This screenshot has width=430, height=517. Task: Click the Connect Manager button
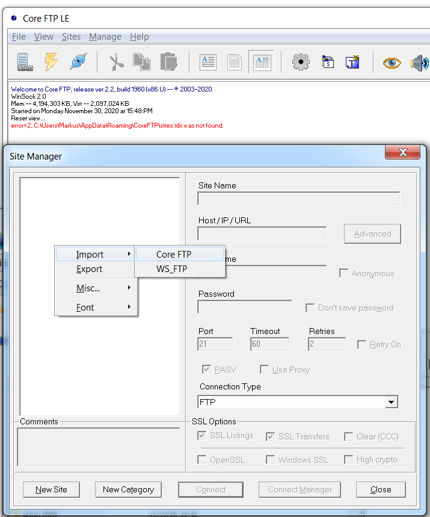pyautogui.click(x=300, y=490)
